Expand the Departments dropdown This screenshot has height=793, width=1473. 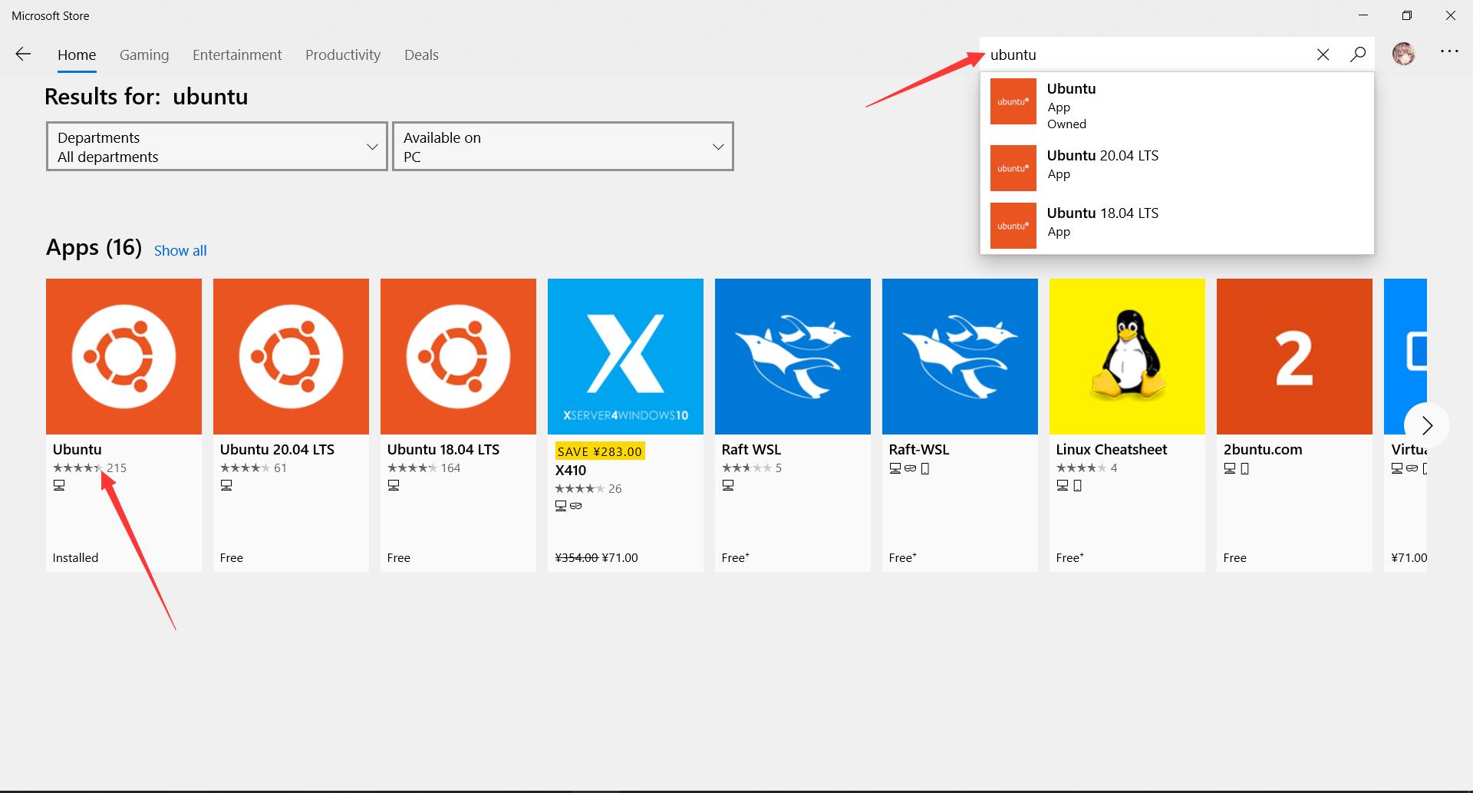tap(217, 146)
